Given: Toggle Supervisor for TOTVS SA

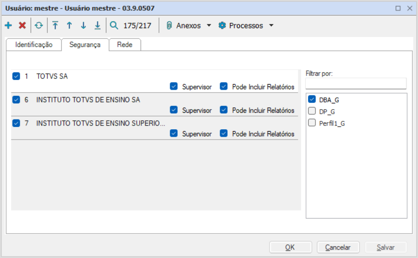Looking at the screenshot, I should (174, 86).
